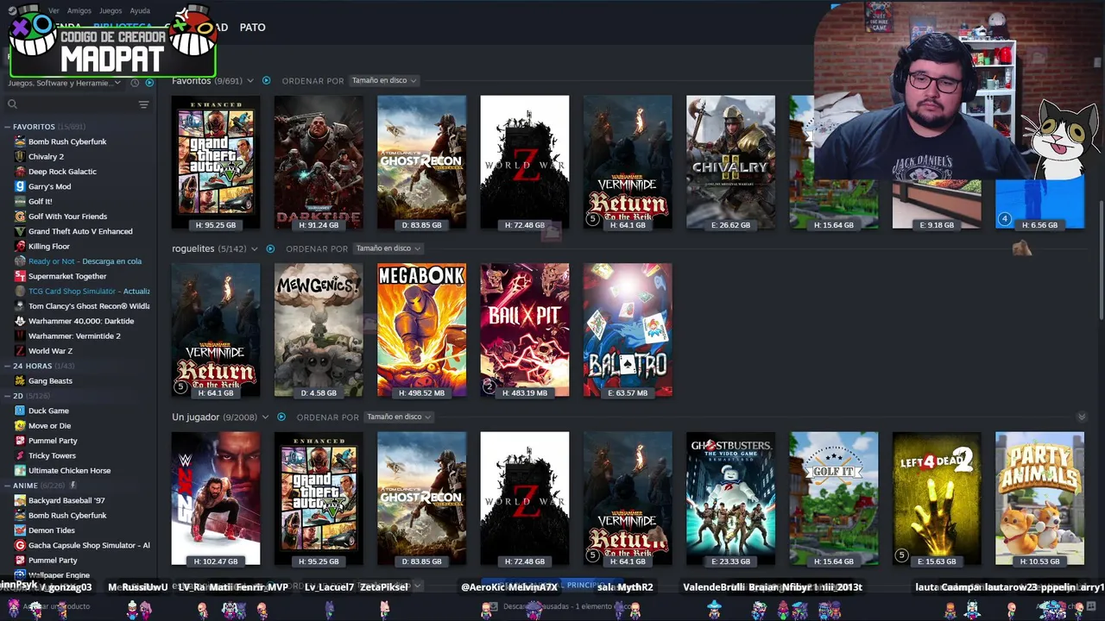Open the WWE 2K cover in Un jugador
This screenshot has height=621, width=1105.
[216, 499]
